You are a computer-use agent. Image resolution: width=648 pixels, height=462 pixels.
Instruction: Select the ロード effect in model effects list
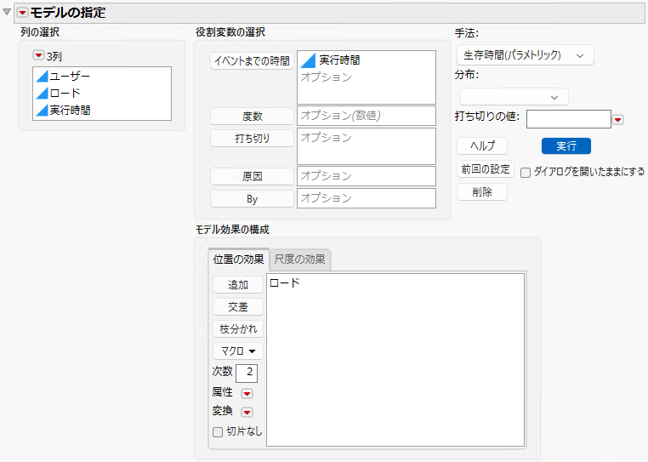point(285,283)
